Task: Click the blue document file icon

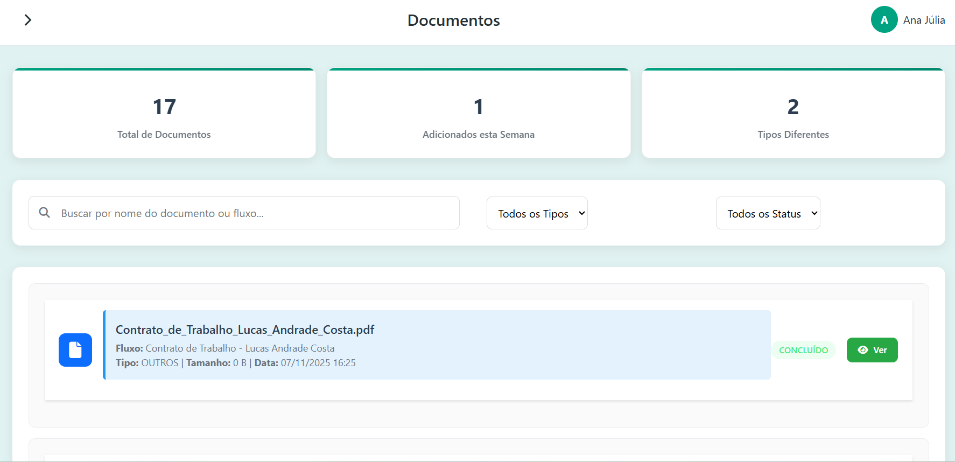Action: (75, 350)
